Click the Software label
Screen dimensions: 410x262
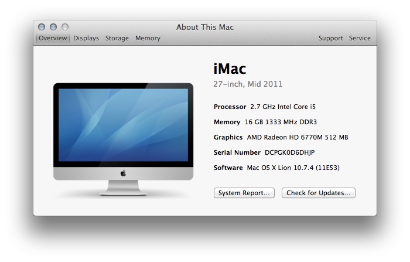pos(228,168)
